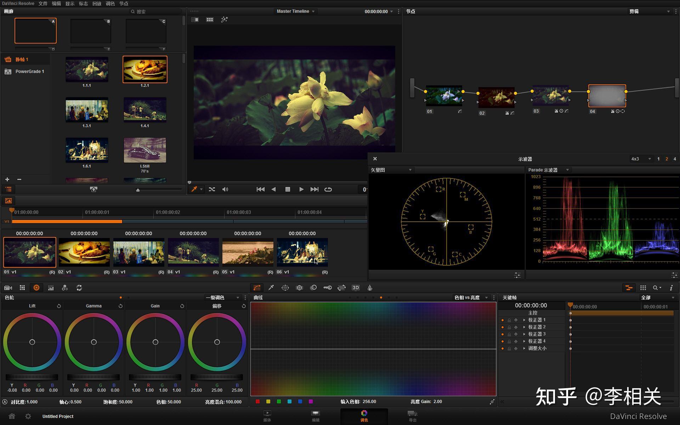Open the Tracker palette icon
680x425 pixels.
299,288
